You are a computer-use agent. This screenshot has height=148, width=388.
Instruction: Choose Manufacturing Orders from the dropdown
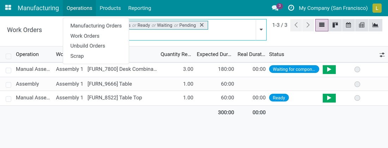coord(96,26)
